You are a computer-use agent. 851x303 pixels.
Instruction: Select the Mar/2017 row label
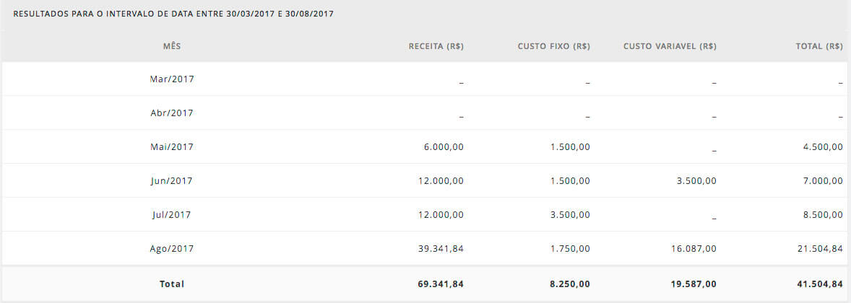pyautogui.click(x=172, y=79)
